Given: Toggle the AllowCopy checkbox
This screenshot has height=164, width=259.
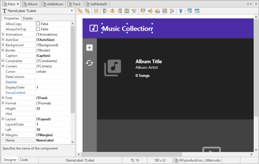Looking at the screenshot, I should 38,24.
